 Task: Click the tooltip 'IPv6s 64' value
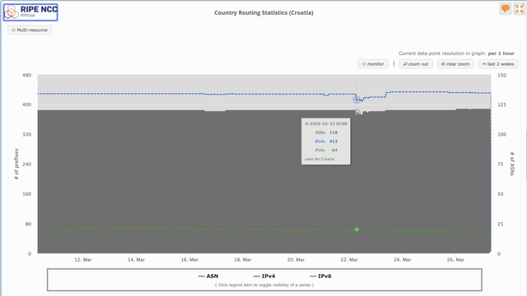coord(326,150)
